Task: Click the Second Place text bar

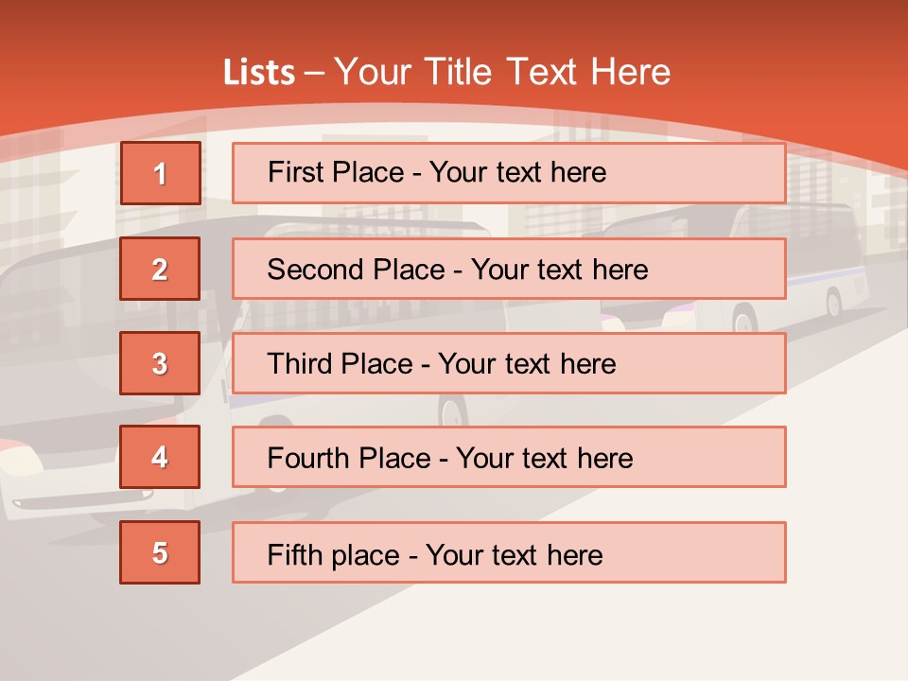Action: click(509, 269)
